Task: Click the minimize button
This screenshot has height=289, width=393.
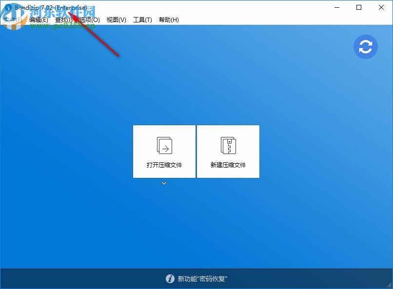Action: (x=336, y=7)
